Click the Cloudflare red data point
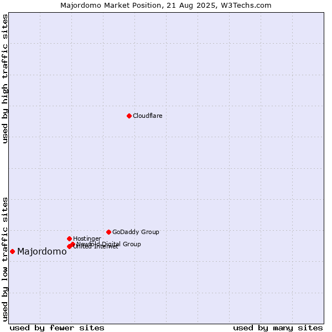 coord(129,116)
